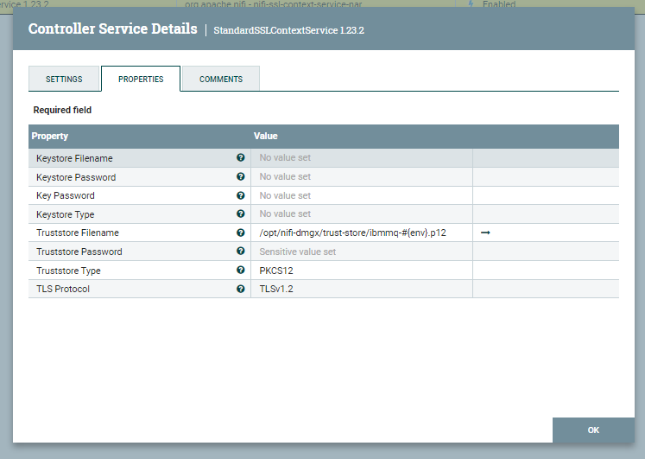Select the Keystore Type property name

(65, 214)
